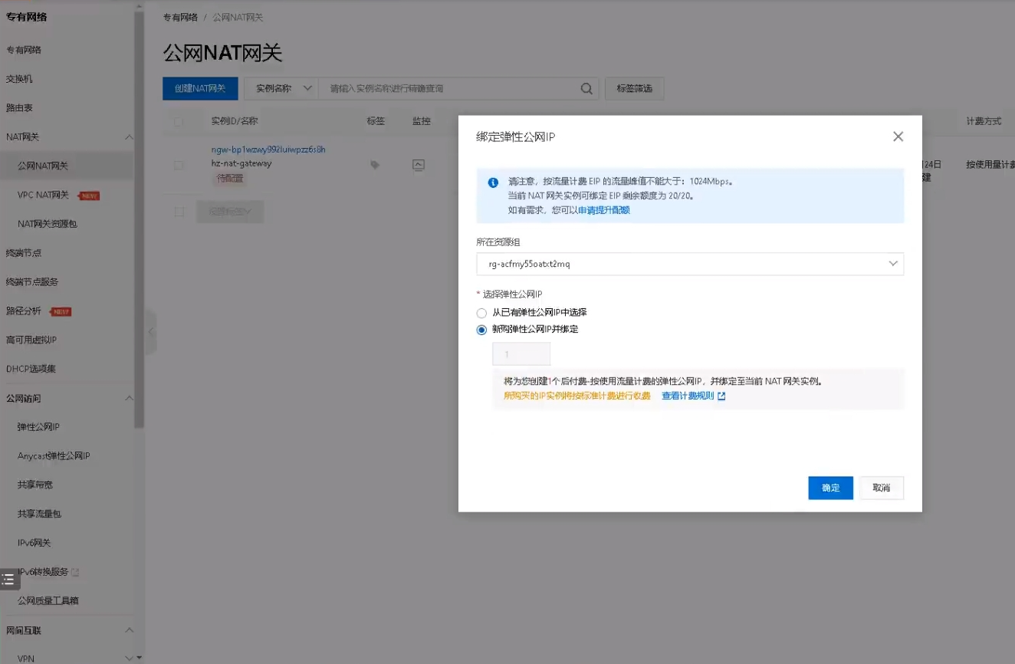Screen dimensions: 1015x664
Task: Click the search magnifier icon
Action: pyautogui.click(x=586, y=89)
